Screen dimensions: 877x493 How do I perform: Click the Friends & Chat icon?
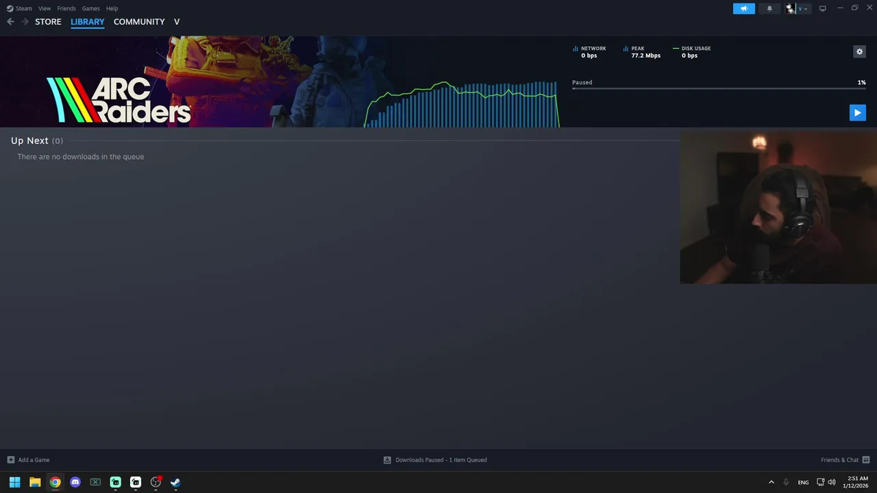click(x=866, y=460)
